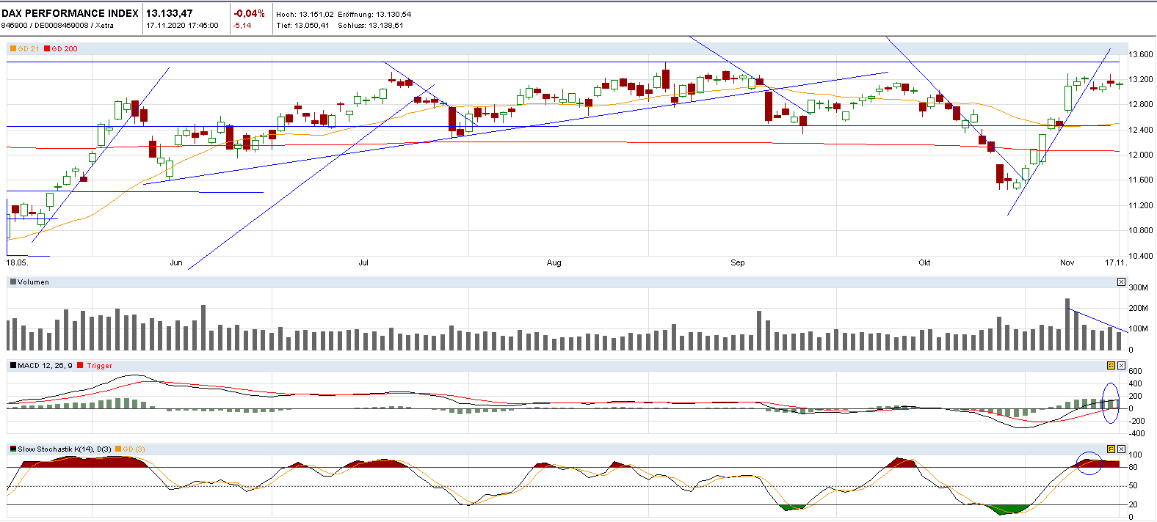This screenshot has height=522, width=1157.
Task: Click the tallest November volume bar
Action: pos(1067,325)
